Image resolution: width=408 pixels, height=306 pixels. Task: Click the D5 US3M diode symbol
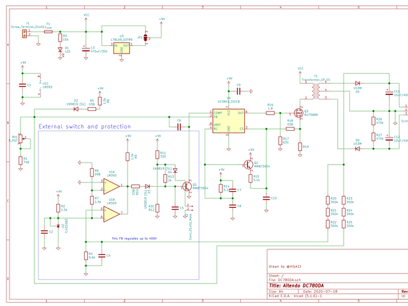tap(358, 84)
